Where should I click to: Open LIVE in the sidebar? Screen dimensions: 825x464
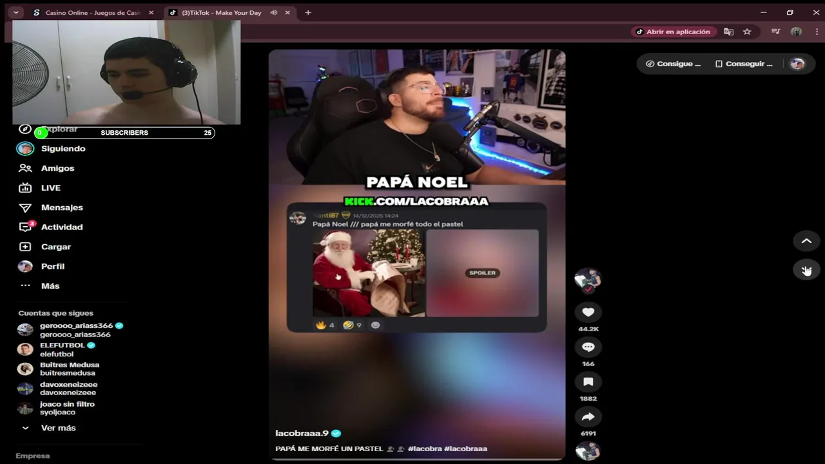pos(50,188)
